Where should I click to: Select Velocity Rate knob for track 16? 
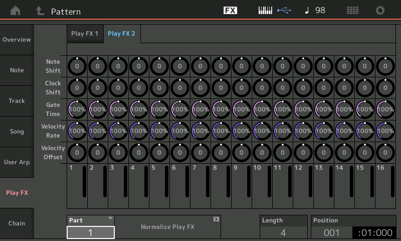[385, 131]
